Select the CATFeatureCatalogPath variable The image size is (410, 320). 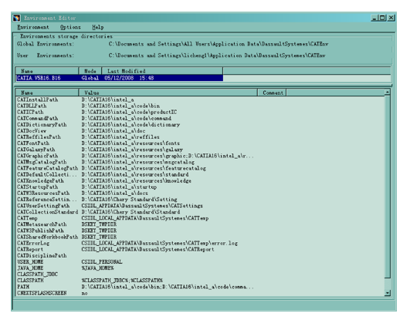47,168
